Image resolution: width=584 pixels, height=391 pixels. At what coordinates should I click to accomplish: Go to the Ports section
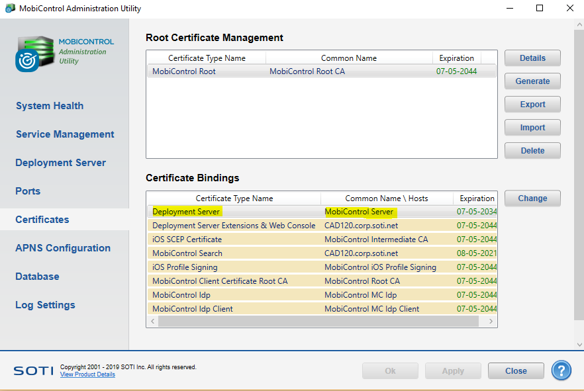click(x=28, y=191)
